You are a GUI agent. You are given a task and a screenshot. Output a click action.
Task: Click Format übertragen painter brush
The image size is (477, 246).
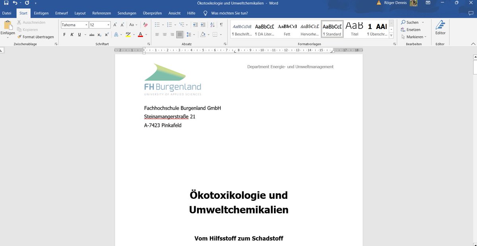(35, 37)
